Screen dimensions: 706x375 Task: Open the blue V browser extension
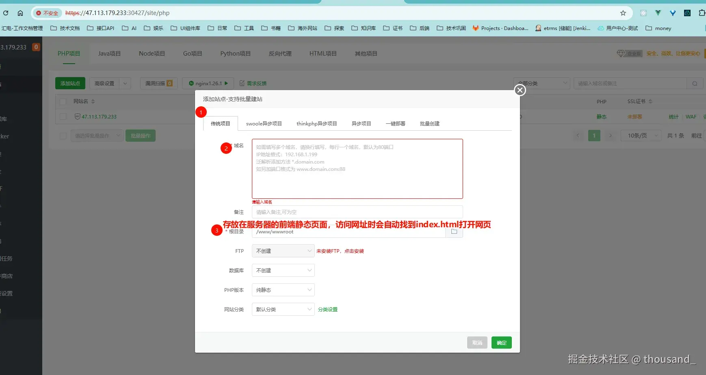[x=673, y=13]
